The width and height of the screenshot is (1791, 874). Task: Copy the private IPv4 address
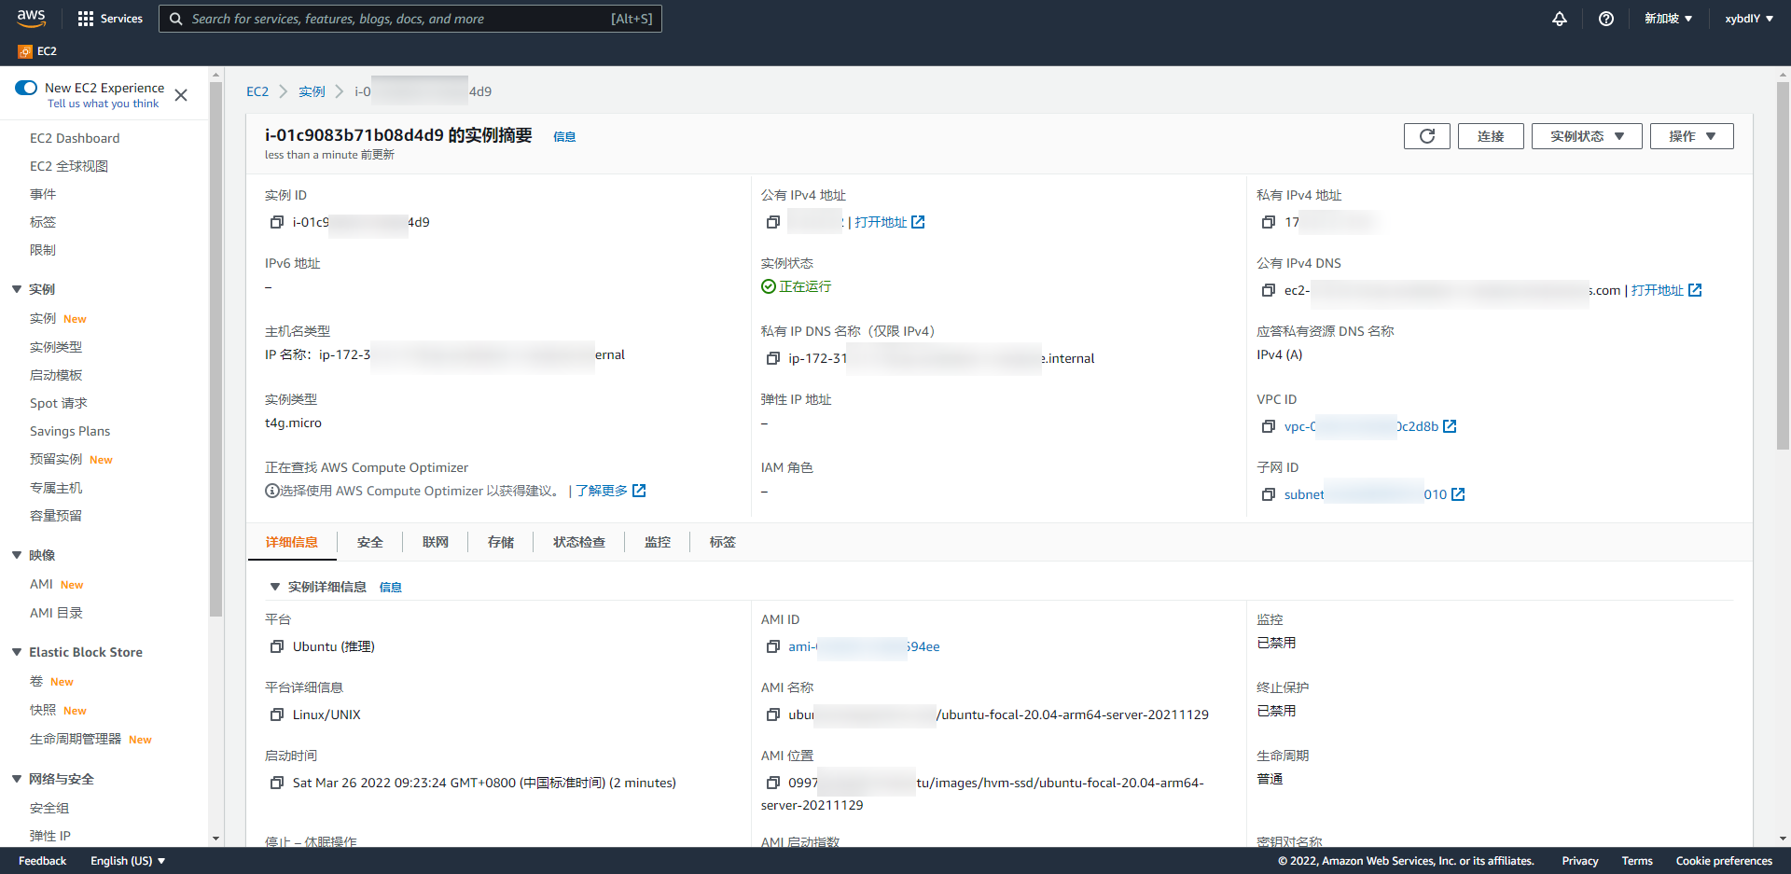1269,222
